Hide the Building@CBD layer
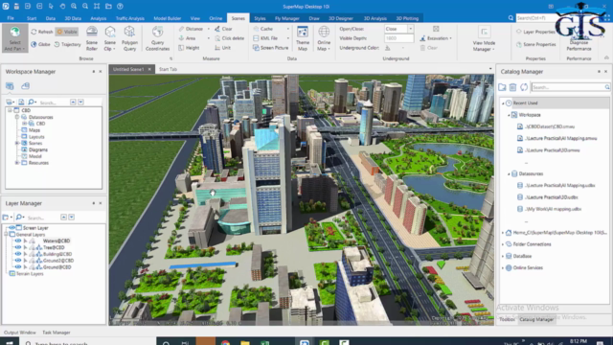Image resolution: width=613 pixels, height=345 pixels. coord(18,254)
